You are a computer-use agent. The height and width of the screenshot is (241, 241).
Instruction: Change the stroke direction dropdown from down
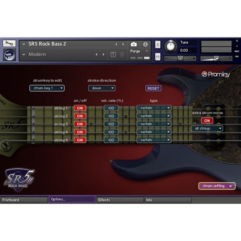coord(102,88)
